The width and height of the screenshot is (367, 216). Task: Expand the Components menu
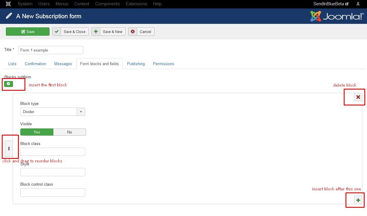[107, 4]
